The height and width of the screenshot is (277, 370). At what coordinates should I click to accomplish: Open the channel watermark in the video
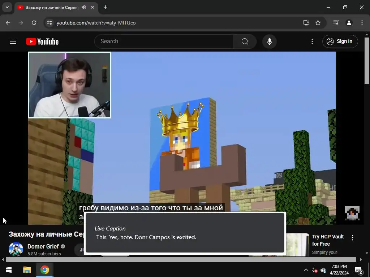point(352,213)
